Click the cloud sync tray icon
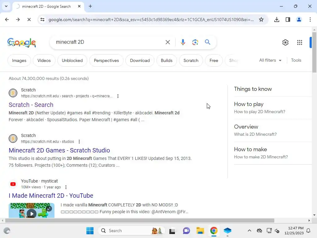 (x=259, y=231)
